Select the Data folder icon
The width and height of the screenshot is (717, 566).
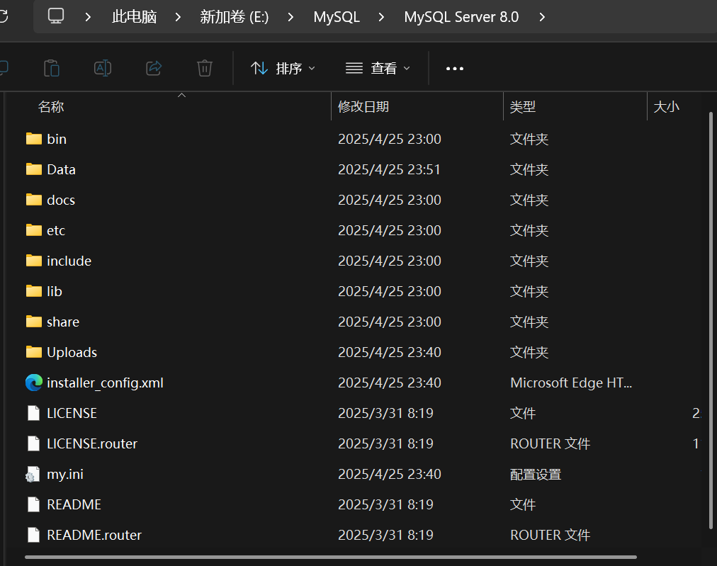pyautogui.click(x=34, y=169)
